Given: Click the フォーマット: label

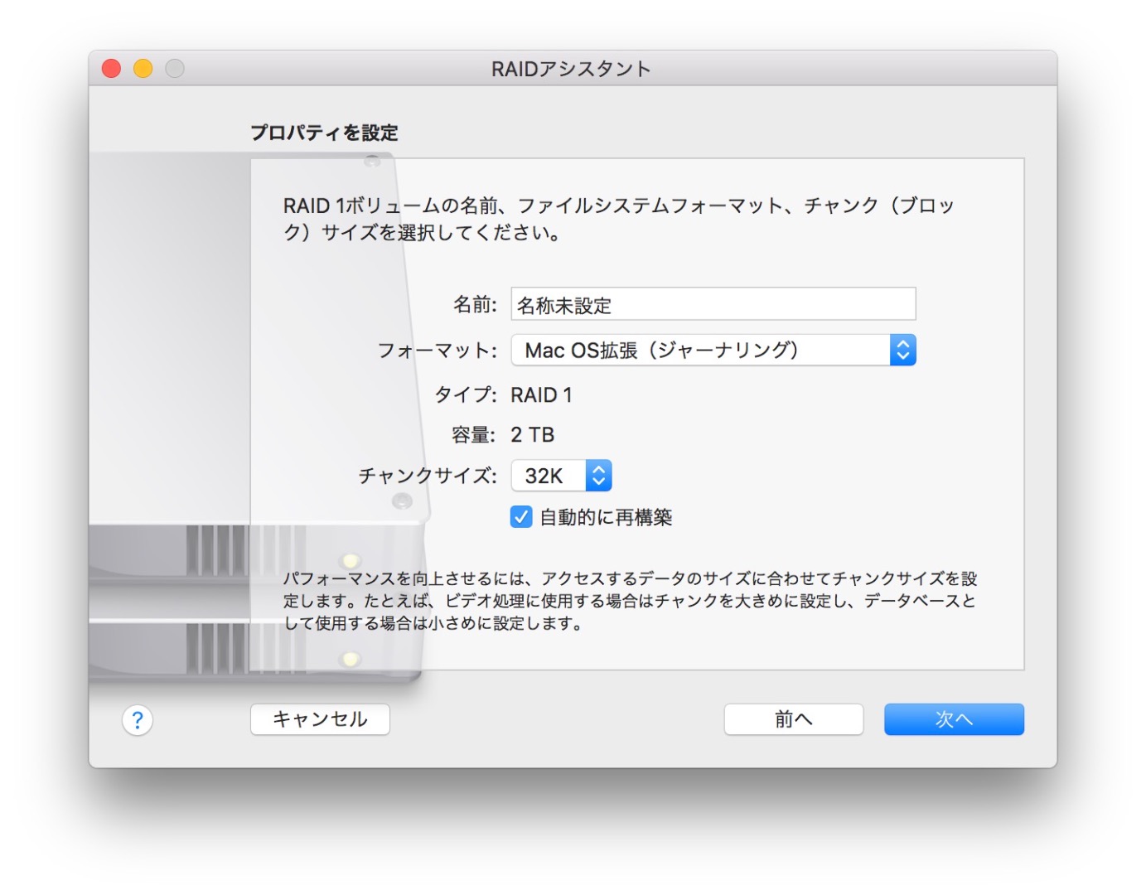Looking at the screenshot, I should click(x=438, y=351).
